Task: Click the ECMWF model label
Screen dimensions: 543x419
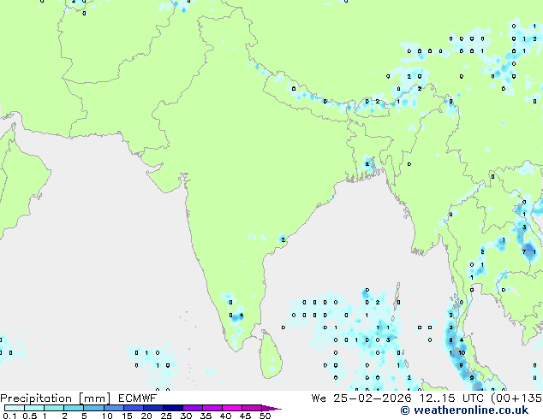Action: [x=138, y=398]
